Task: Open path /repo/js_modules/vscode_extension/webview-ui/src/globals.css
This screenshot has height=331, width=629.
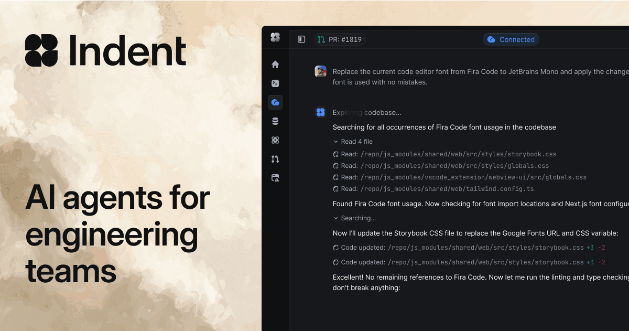Action: [473, 177]
